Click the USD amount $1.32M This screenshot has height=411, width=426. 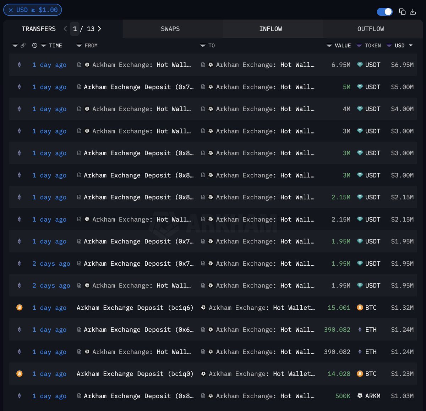(x=402, y=308)
